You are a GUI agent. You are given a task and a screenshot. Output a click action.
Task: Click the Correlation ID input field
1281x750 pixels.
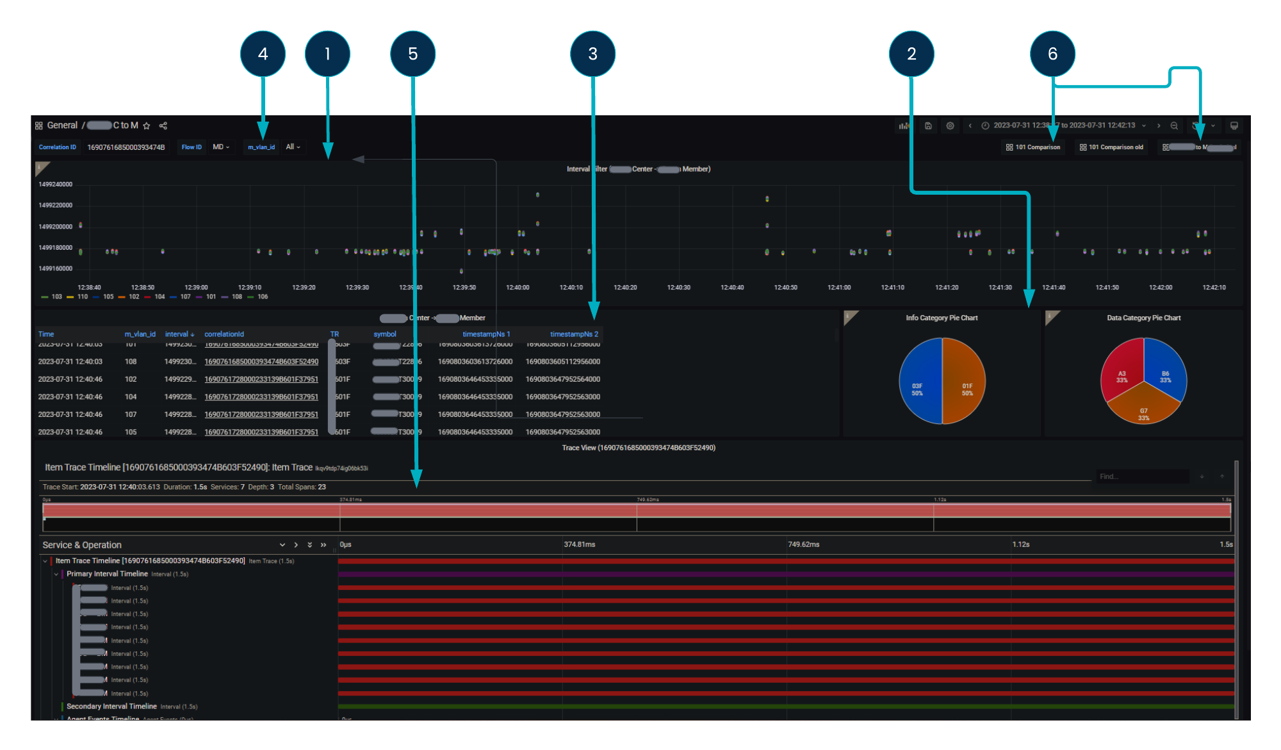coord(126,147)
